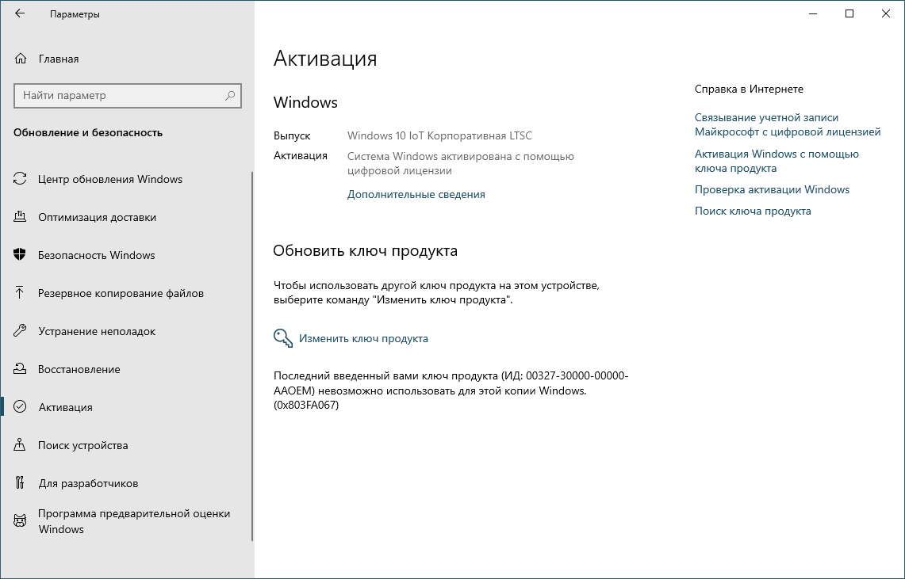
Task: Open Для разработчиков settings
Action: click(126, 483)
